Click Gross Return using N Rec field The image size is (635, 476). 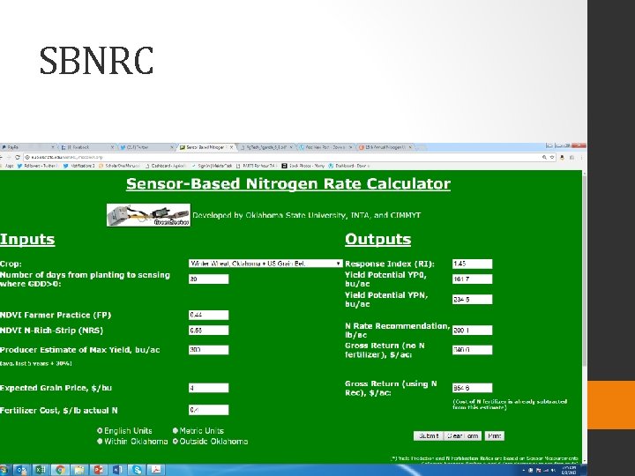click(472, 388)
